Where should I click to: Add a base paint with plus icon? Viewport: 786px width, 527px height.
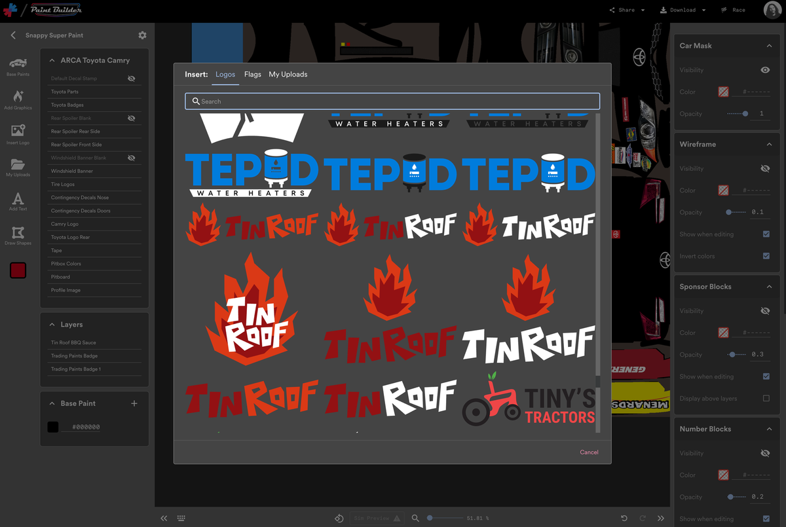pos(134,403)
